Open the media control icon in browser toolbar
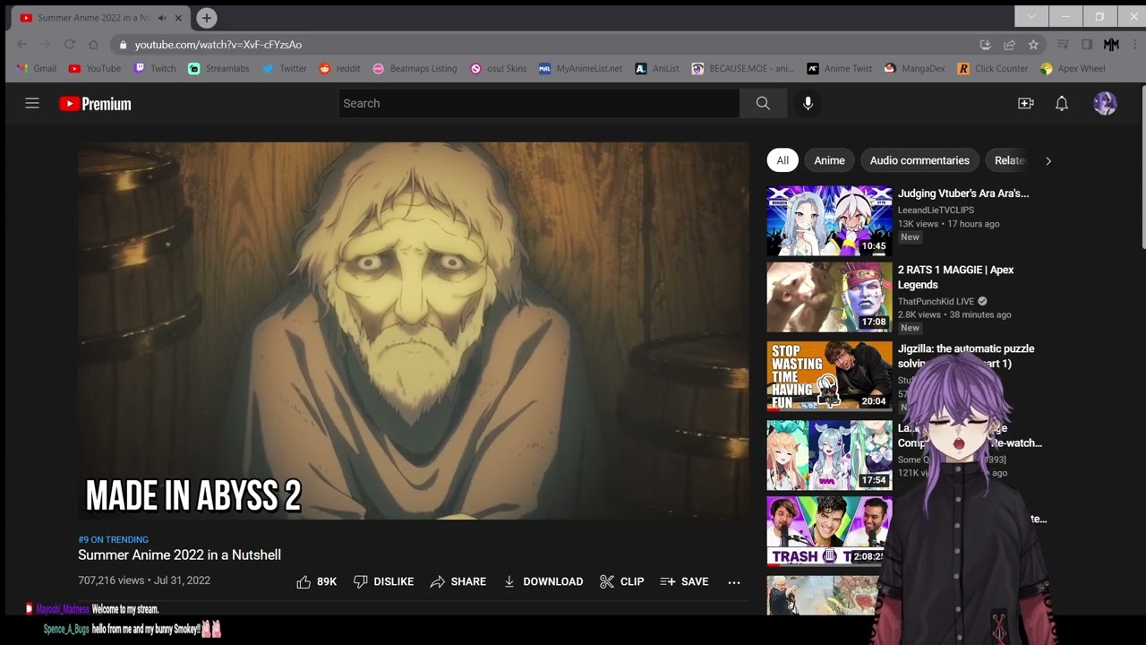The height and width of the screenshot is (645, 1146). click(1063, 45)
